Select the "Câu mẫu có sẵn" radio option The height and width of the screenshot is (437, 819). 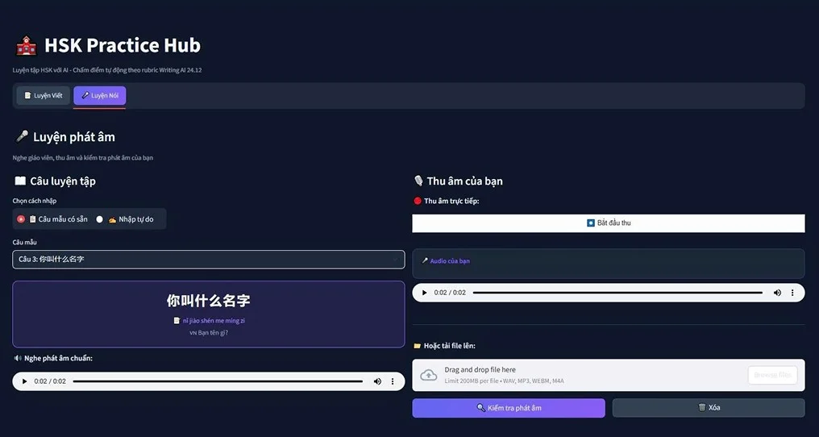coord(21,219)
